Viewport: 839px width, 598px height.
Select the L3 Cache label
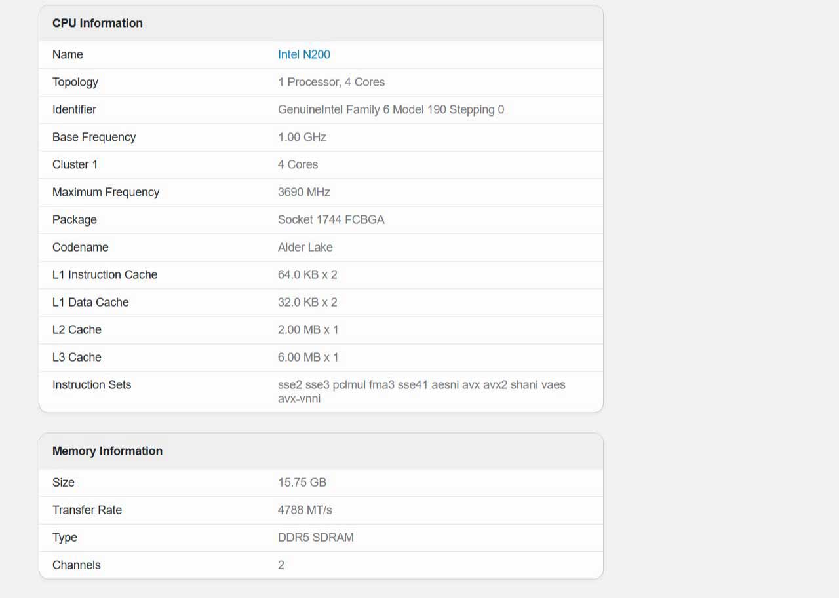[x=77, y=357]
